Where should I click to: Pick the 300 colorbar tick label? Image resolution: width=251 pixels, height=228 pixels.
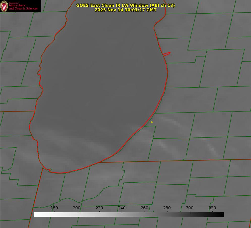189,208
